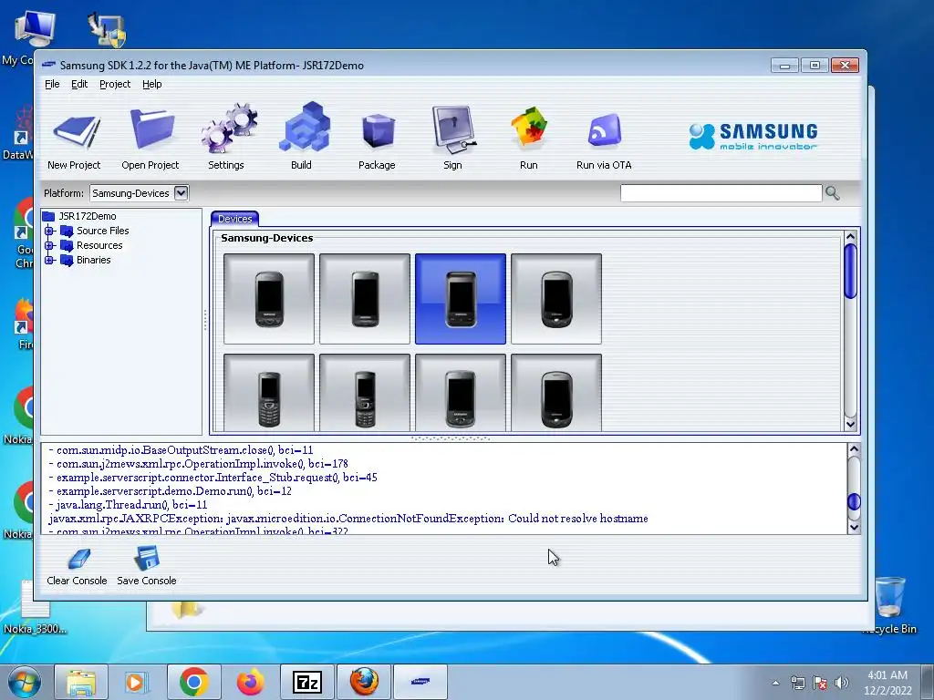Click the New Project notebook icon
Screen dimensions: 934x700
(x=76, y=131)
